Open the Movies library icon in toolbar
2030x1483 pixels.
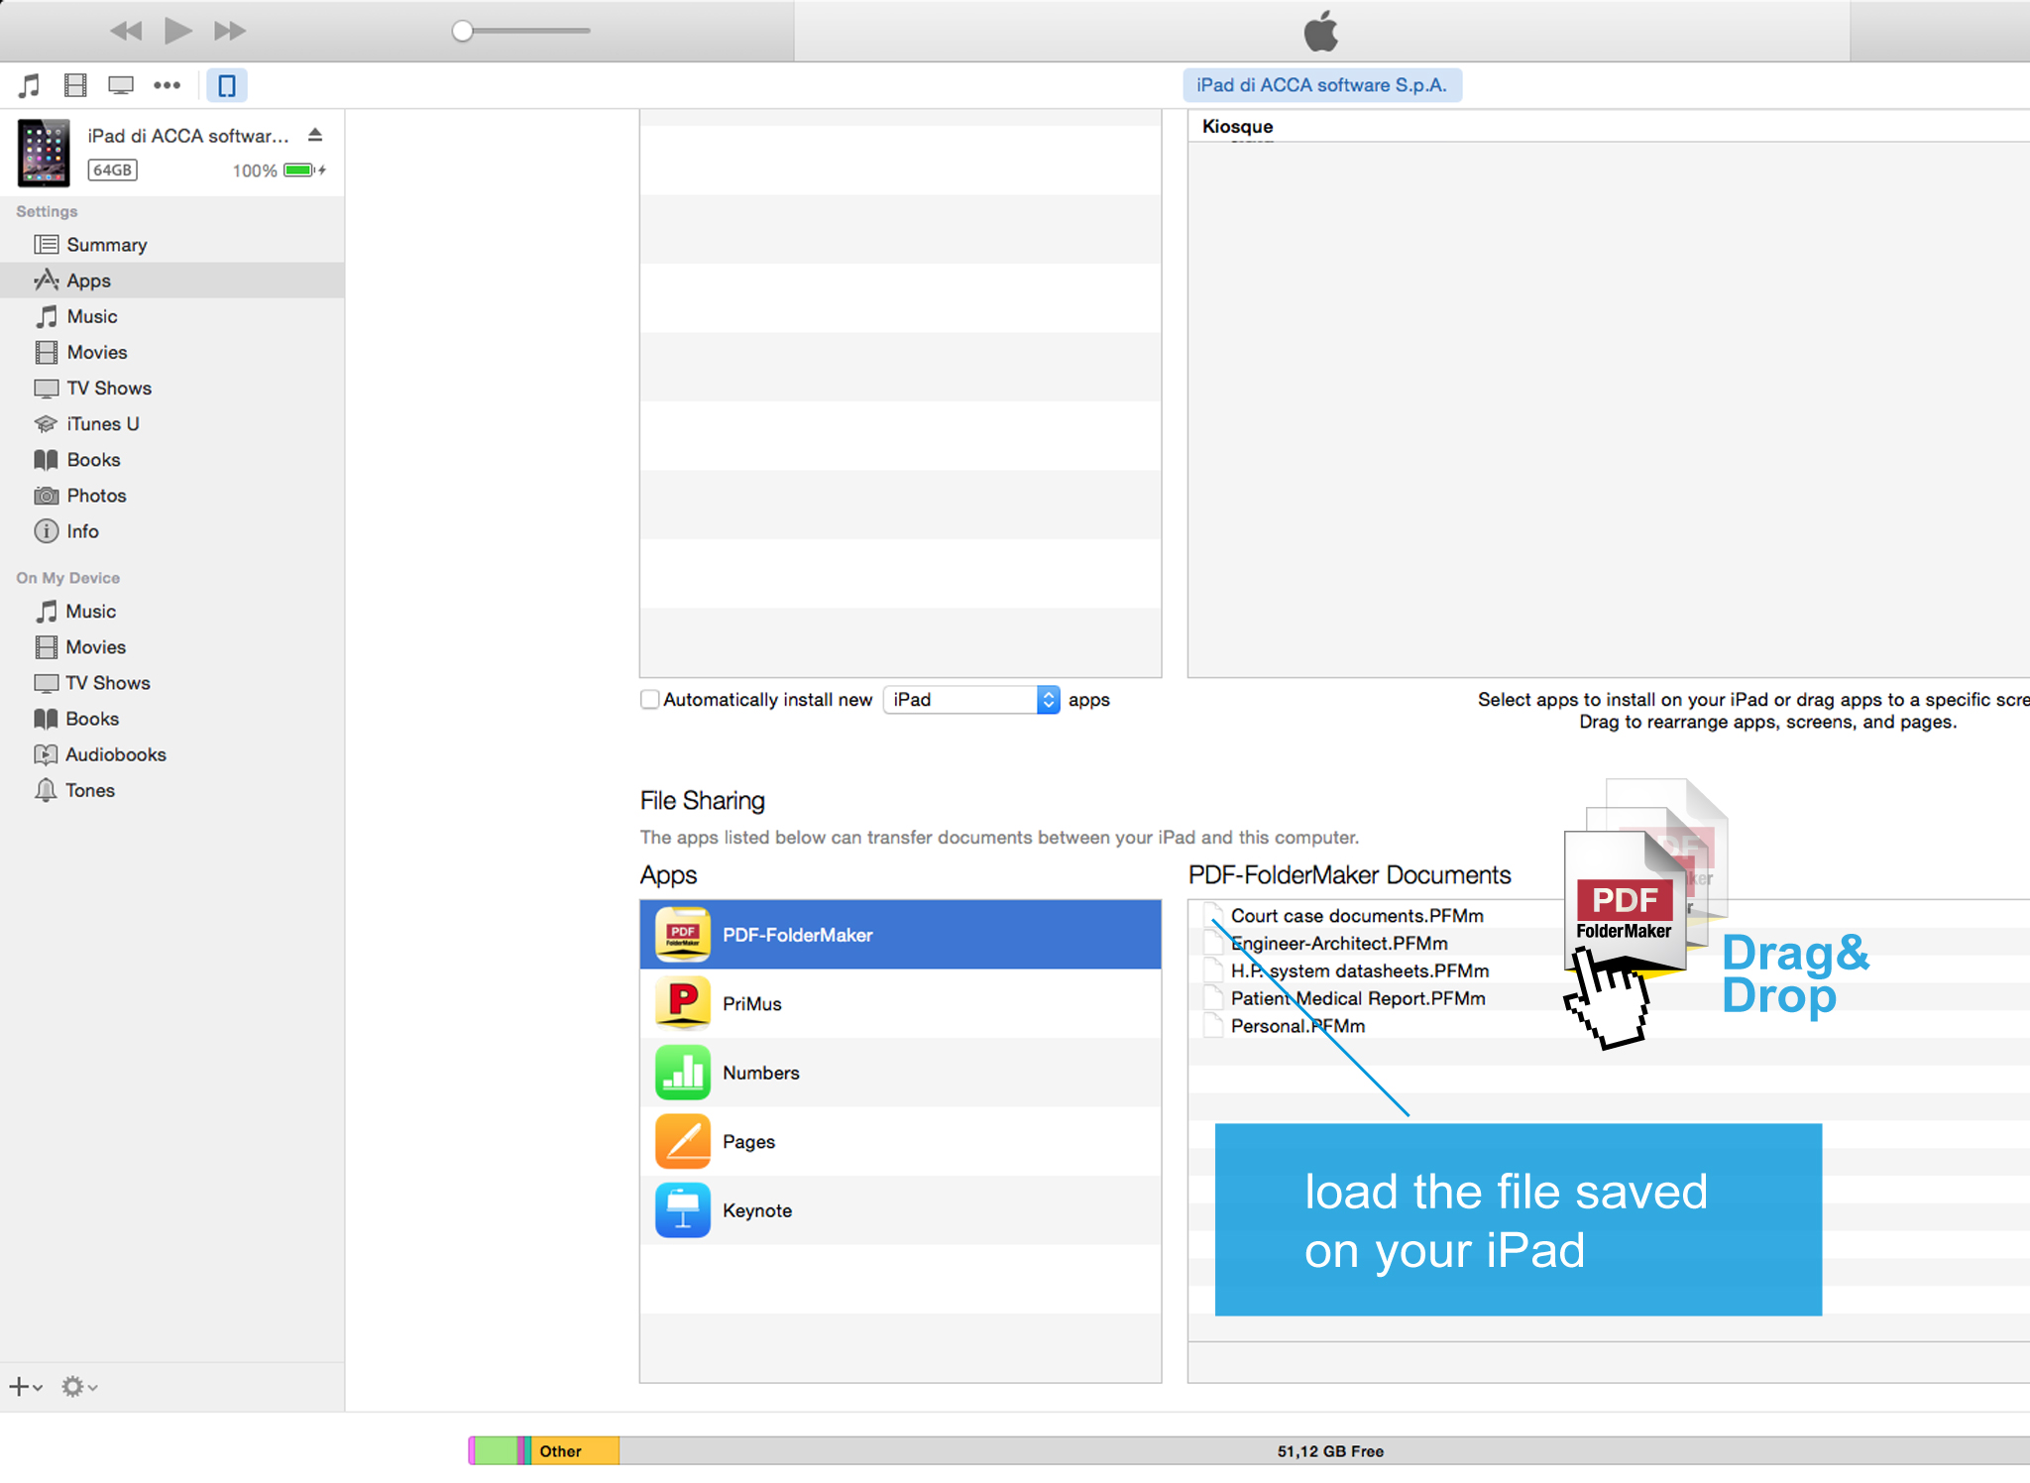click(x=75, y=85)
